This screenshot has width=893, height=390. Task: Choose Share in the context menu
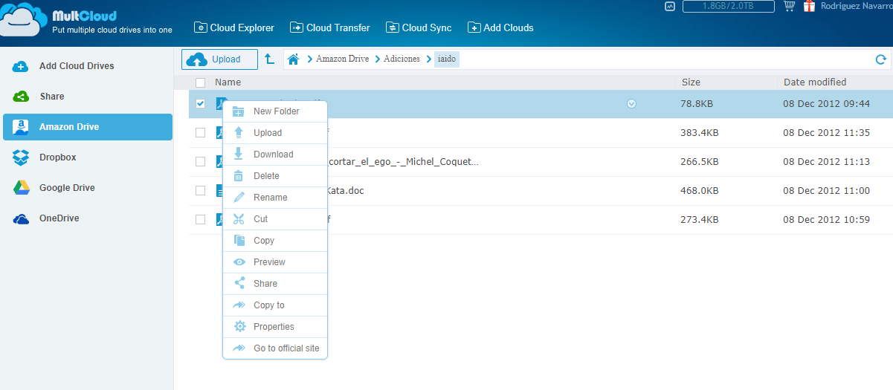coord(275,284)
